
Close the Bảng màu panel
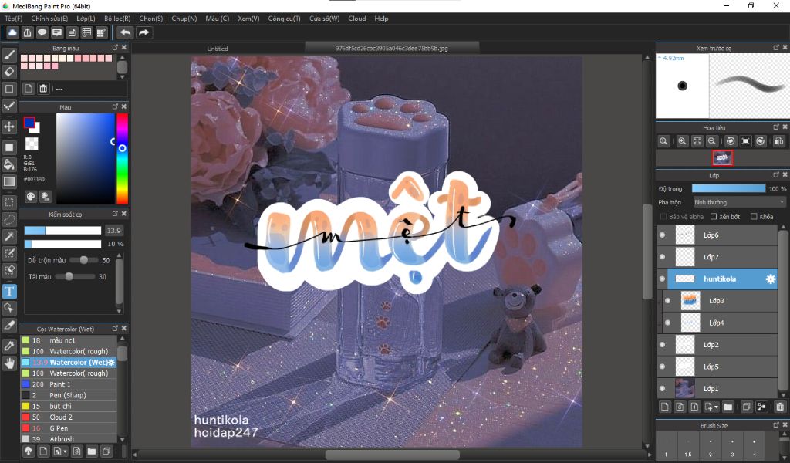124,47
